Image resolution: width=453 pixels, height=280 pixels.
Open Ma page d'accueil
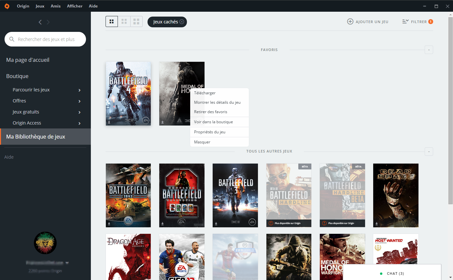pyautogui.click(x=28, y=60)
